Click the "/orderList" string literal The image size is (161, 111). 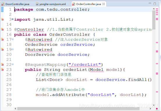coord(85,65)
